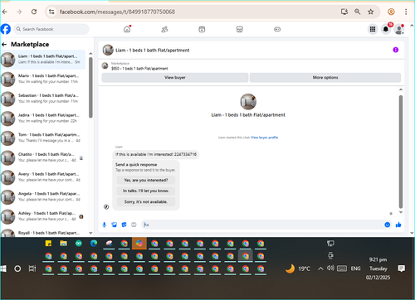The image size is (415, 300).
Task: Go to Facebook home via the logo
Action: tap(6, 29)
